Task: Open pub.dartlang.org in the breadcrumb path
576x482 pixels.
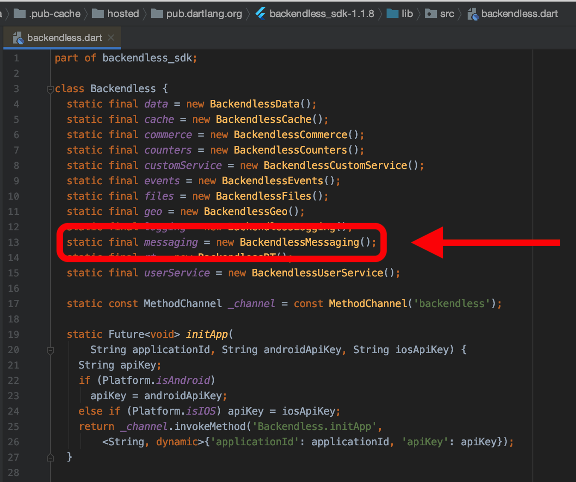Action: [204, 14]
